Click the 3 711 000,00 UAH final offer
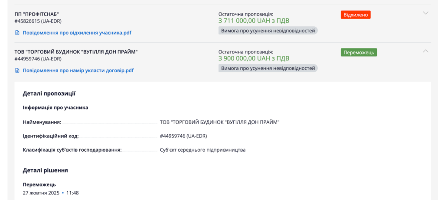The image size is (444, 200). pyautogui.click(x=254, y=21)
